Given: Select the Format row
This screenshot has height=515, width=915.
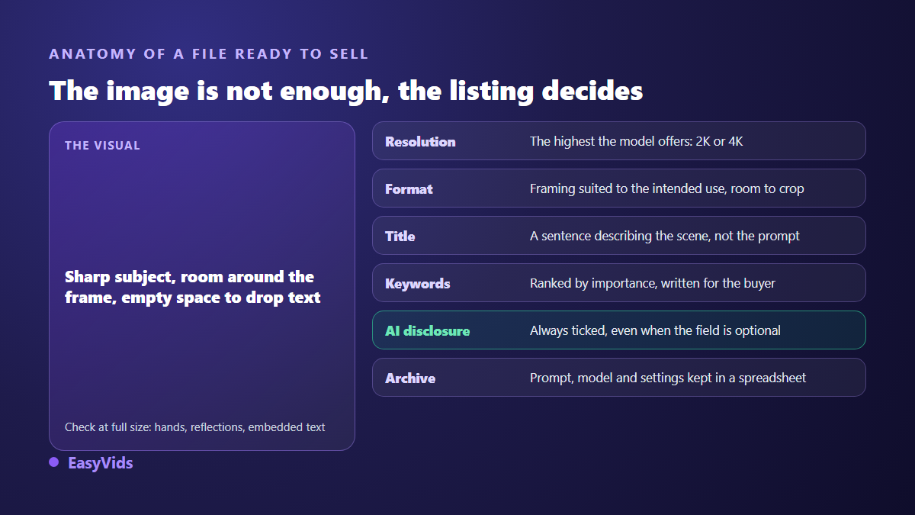Looking at the screenshot, I should (x=619, y=188).
